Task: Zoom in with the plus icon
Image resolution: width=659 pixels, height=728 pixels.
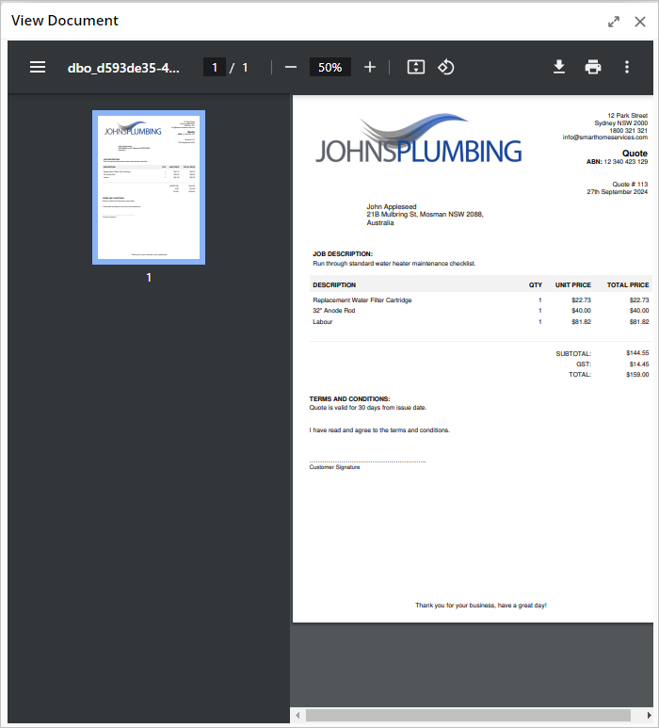Action: point(370,67)
